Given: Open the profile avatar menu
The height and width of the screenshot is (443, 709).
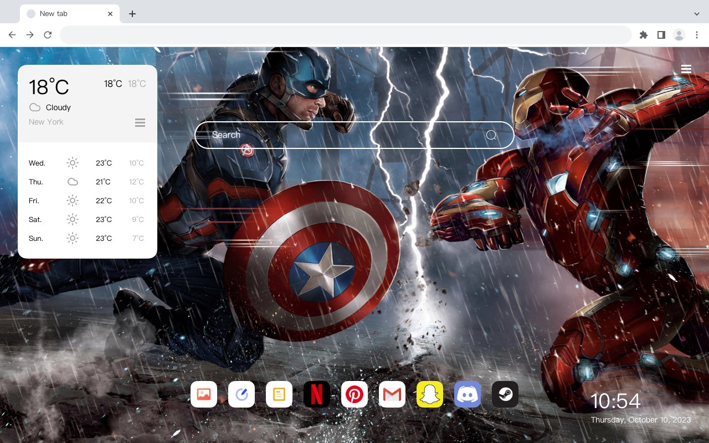Looking at the screenshot, I should click(x=679, y=35).
